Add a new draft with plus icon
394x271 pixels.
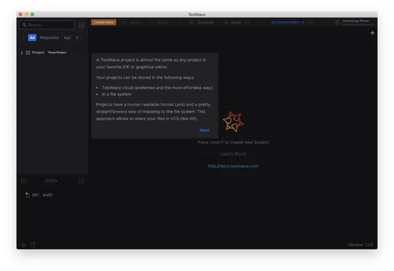tap(82, 181)
